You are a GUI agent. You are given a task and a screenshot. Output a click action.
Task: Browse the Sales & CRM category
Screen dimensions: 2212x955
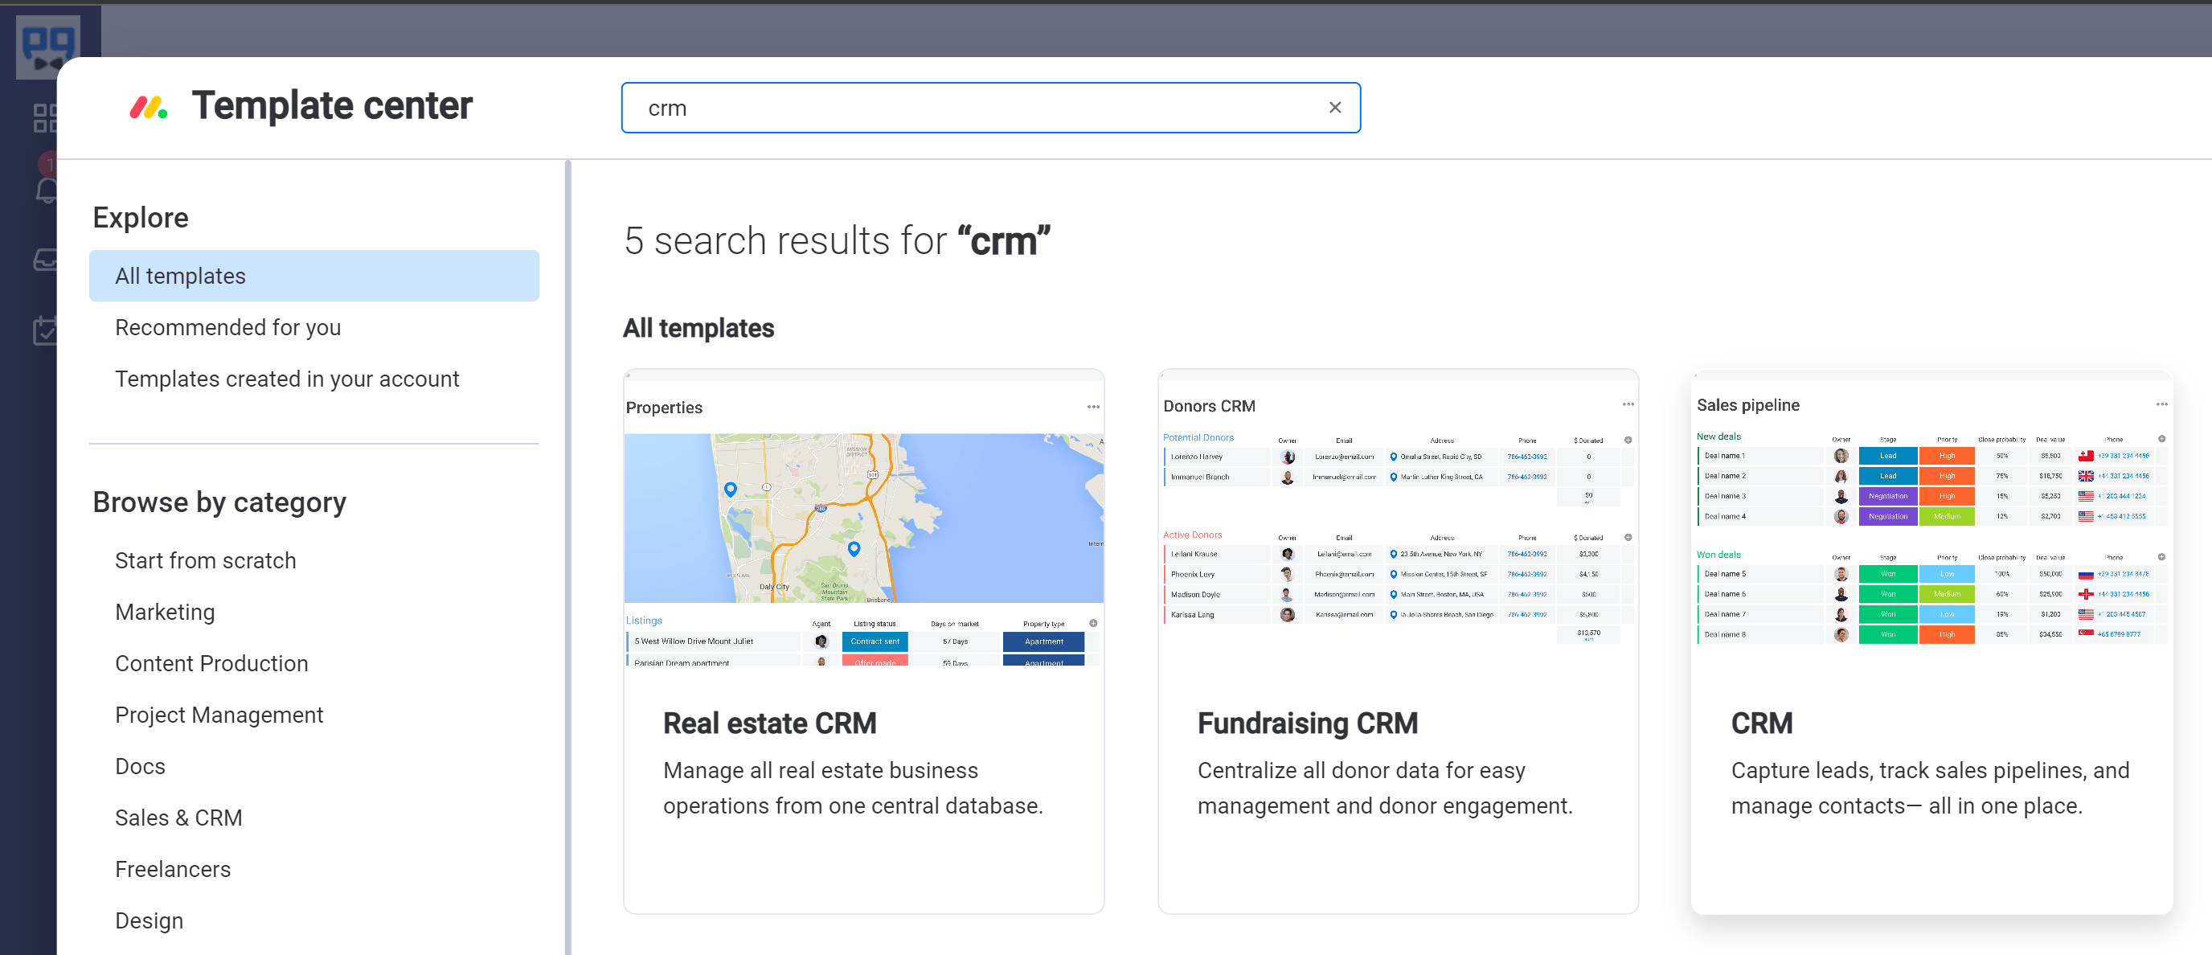[x=178, y=818]
